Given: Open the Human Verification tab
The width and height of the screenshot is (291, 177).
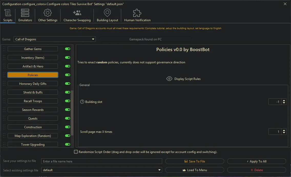Looking at the screenshot, I should point(137,13).
